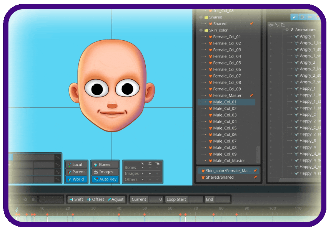Image resolution: width=331 pixels, height=232 pixels.
Task: Click the trash icon in timeline toolbar
Action: 33,199
